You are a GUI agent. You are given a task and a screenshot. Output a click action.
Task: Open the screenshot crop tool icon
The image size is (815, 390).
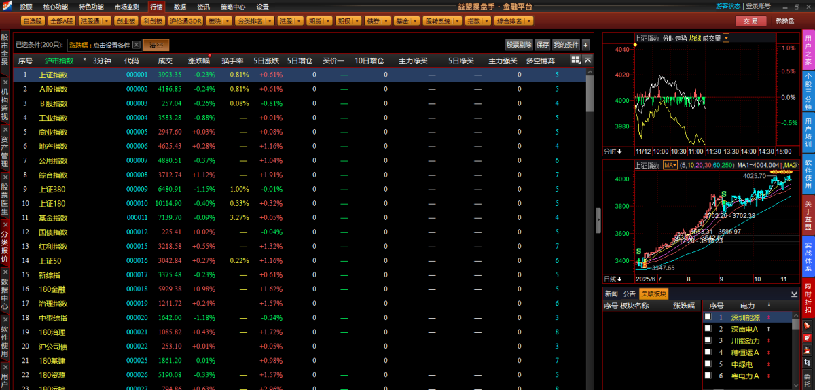tap(808, 363)
